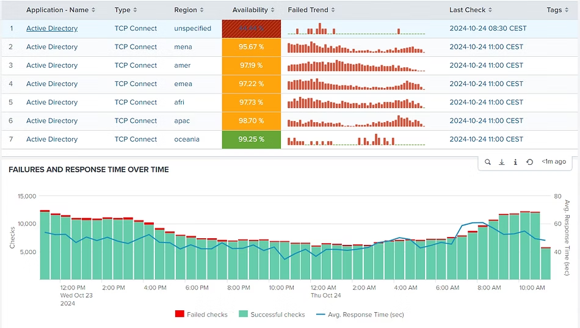The height and width of the screenshot is (328, 580).
Task: Click the unspecified region failed trend sparkline
Action: point(356,29)
